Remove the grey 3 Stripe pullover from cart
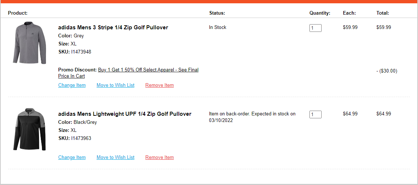Viewport: 418px width, 185px height. click(159, 85)
